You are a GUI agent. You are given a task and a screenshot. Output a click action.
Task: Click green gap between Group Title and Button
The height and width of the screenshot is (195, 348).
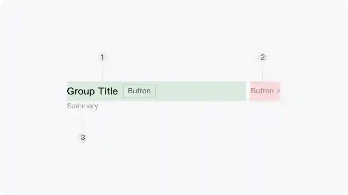(121, 91)
